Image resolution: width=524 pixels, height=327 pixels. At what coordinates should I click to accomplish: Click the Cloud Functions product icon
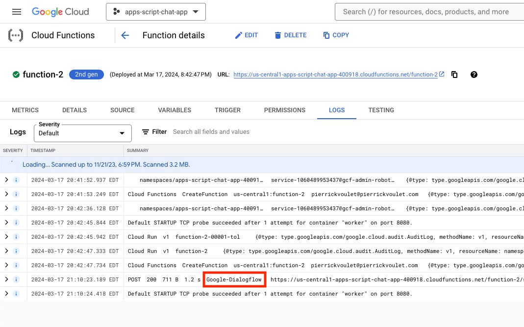16,35
